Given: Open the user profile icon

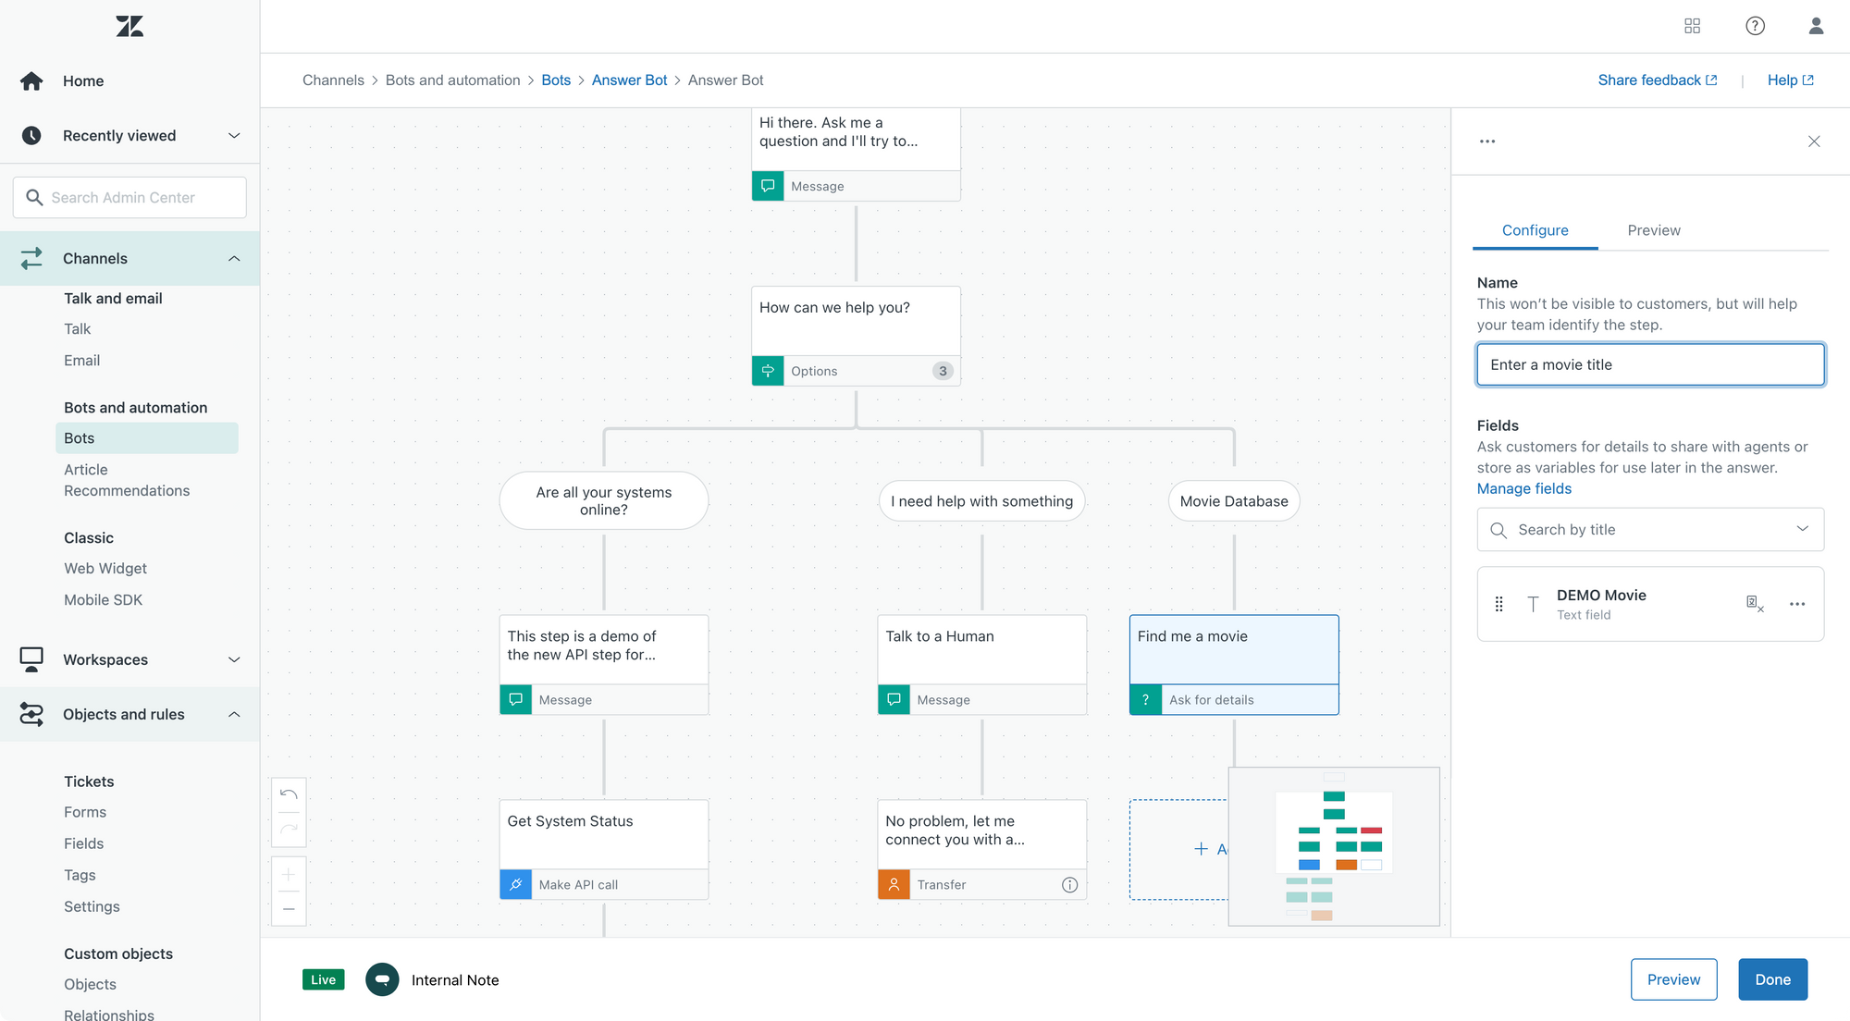Looking at the screenshot, I should tap(1816, 26).
